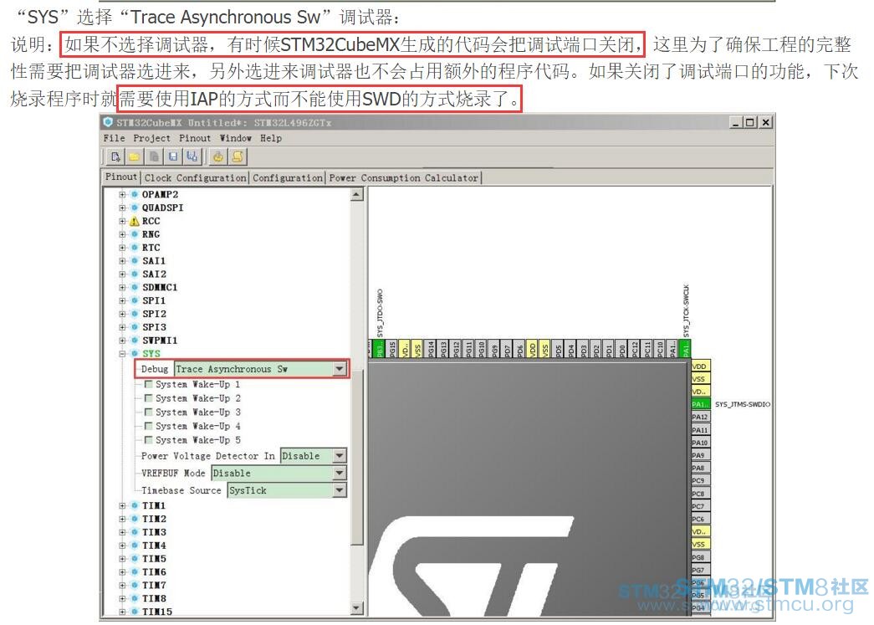Select pin PC7 on the chip
Image resolution: width=874 pixels, height=625 pixels.
(700, 506)
